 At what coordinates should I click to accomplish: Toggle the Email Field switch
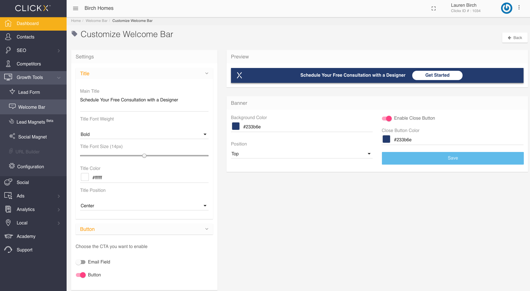pos(81,262)
